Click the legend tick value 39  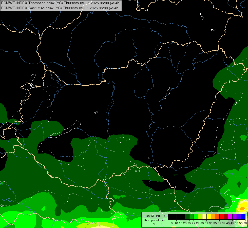224,223
